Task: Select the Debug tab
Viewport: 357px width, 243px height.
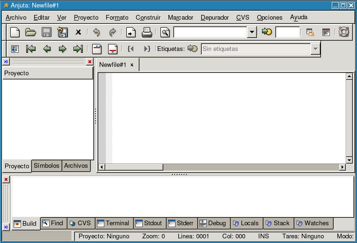Action: pyautogui.click(x=214, y=223)
